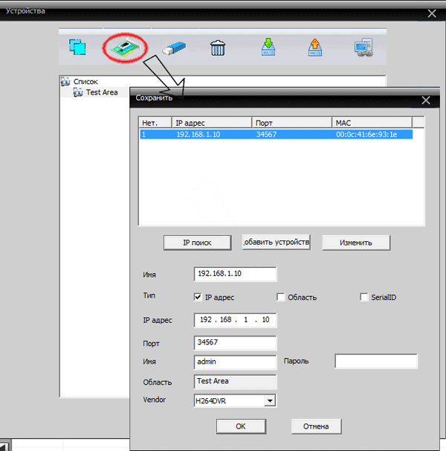The height and width of the screenshot is (451, 446).
Task: Click the IP адрес column header
Action: pyautogui.click(x=212, y=123)
